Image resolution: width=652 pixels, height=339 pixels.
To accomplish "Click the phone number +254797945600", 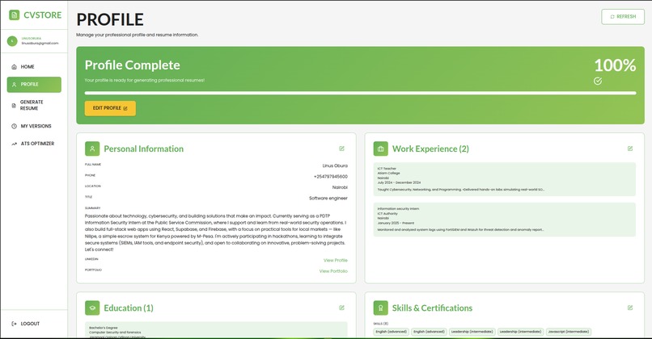I will 331,176.
